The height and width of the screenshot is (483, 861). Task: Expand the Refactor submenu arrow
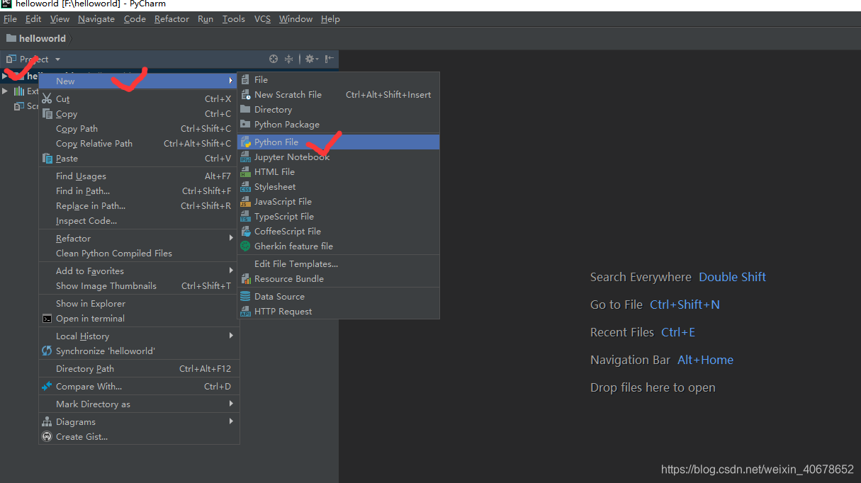[x=231, y=239]
